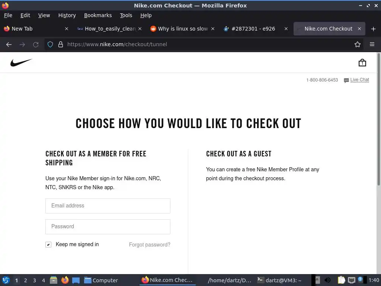Viewport: 381px width, 286px height.
Task: Click the padlock site security icon
Action: pyautogui.click(x=61, y=44)
